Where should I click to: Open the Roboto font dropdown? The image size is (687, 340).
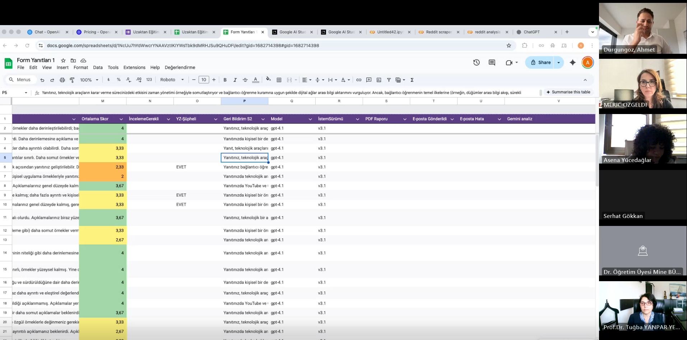[x=172, y=80]
